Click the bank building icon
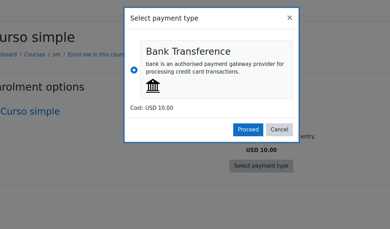Image resolution: width=390 pixels, height=229 pixels. 153,86
